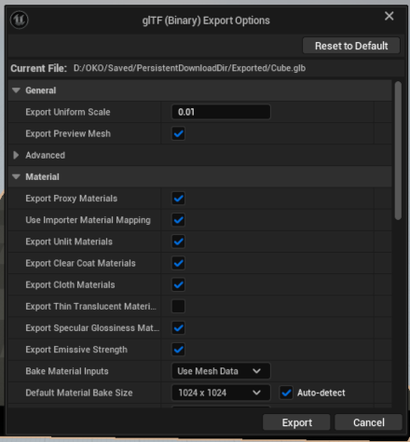Image resolution: width=410 pixels, height=442 pixels.
Task: Toggle Export Preview Mesh checkbox
Action: pos(179,133)
